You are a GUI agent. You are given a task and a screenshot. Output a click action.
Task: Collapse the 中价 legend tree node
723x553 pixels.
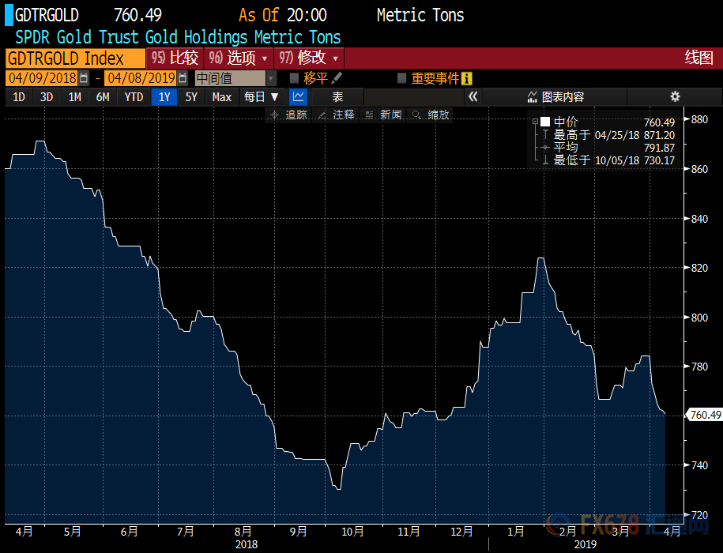click(535, 122)
